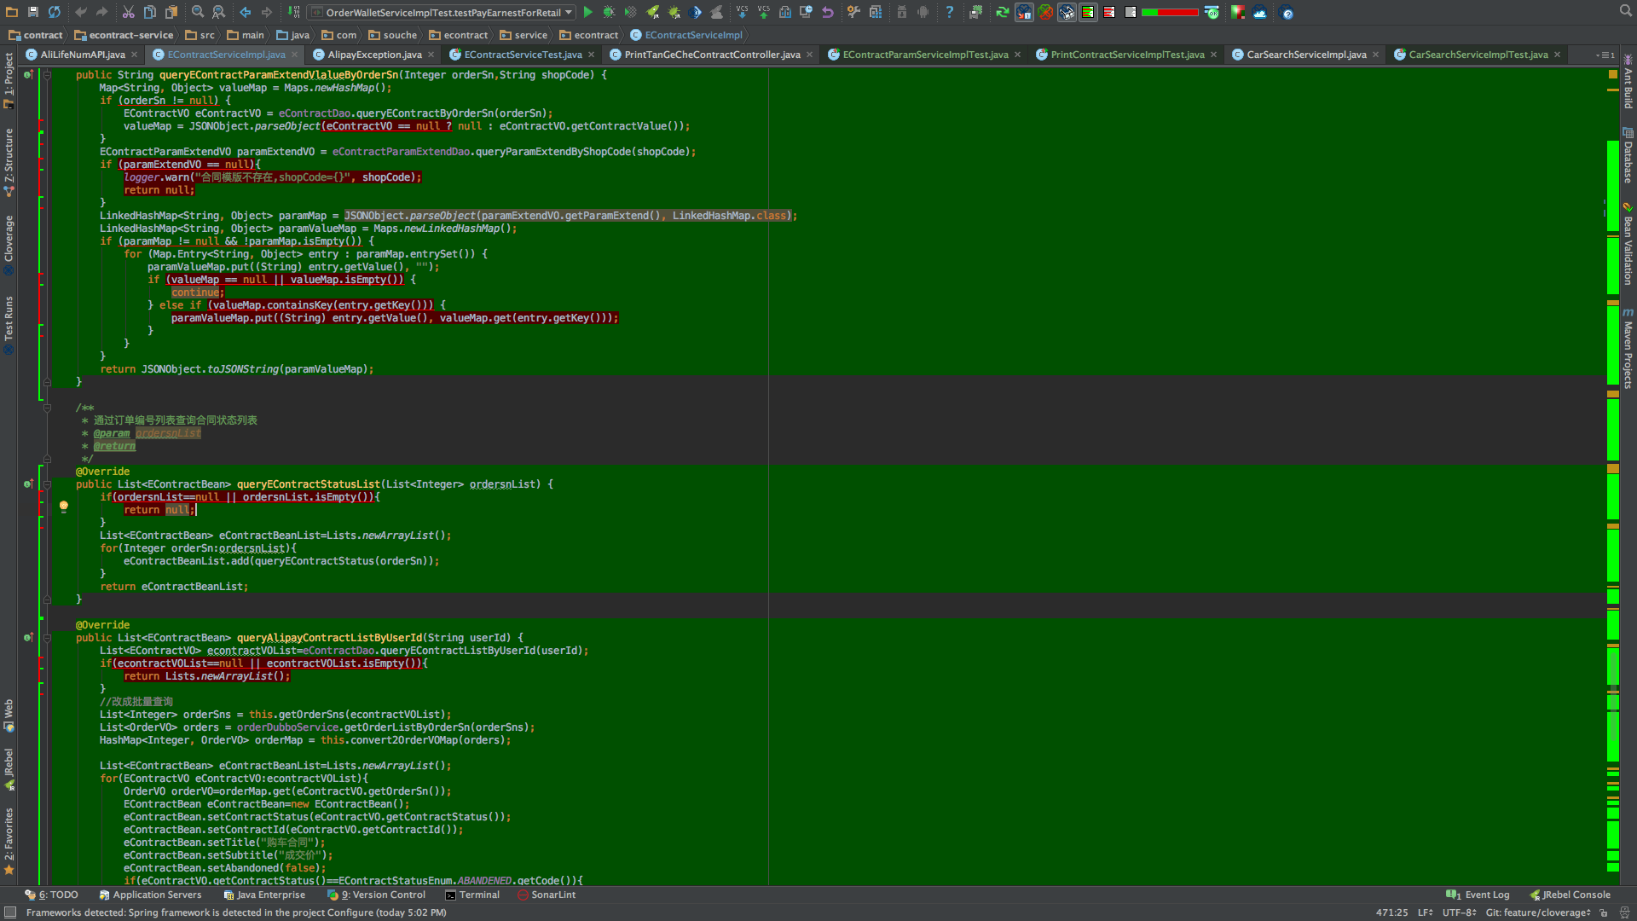1637x921 pixels.
Task: Switch to AliLifeNumAPI.java tab
Action: pos(82,55)
